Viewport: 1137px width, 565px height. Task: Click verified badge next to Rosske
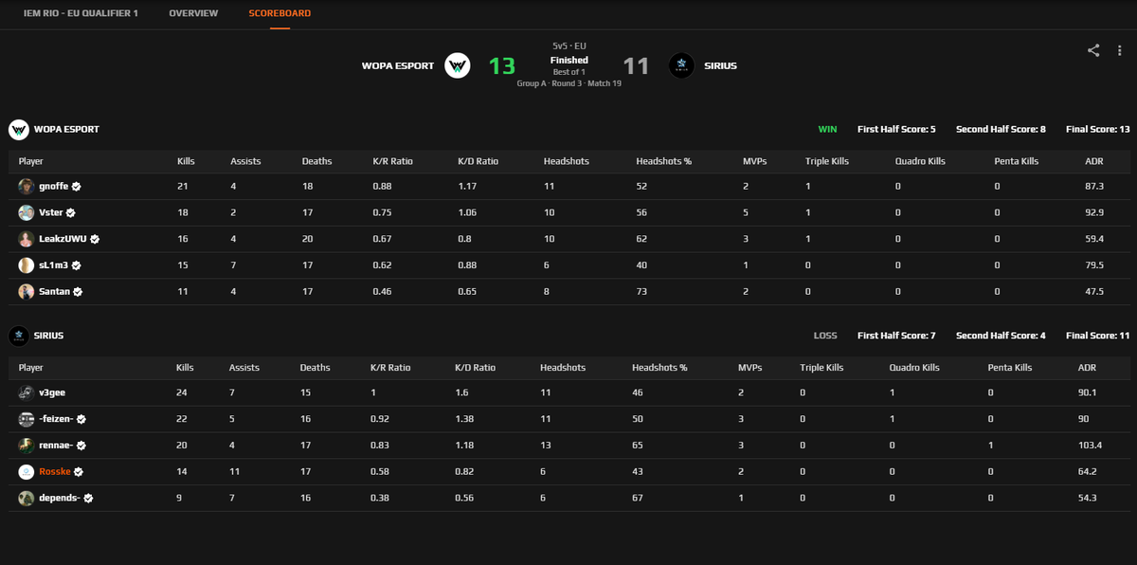coord(79,472)
